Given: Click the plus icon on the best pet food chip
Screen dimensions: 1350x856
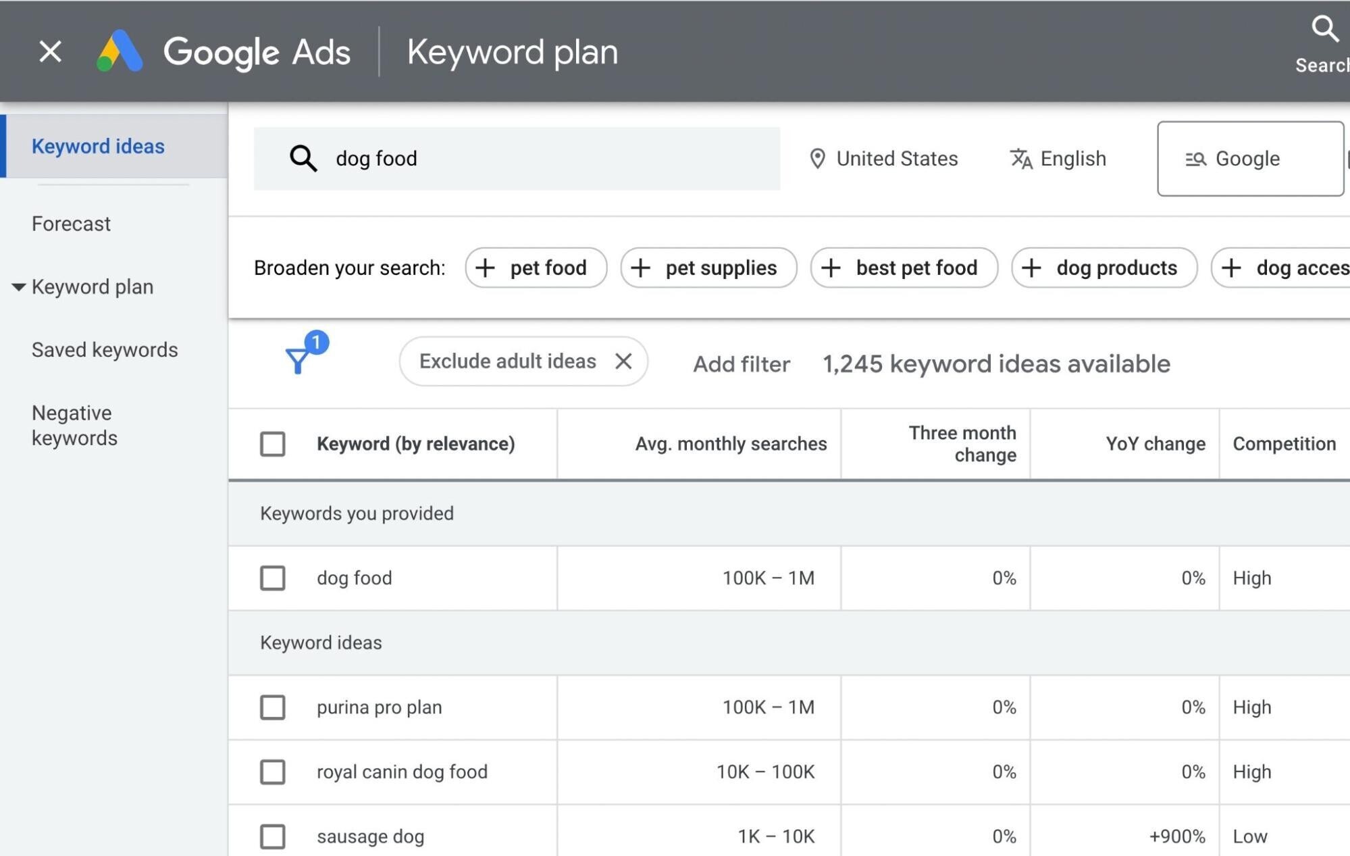Looking at the screenshot, I should pyautogui.click(x=831, y=268).
